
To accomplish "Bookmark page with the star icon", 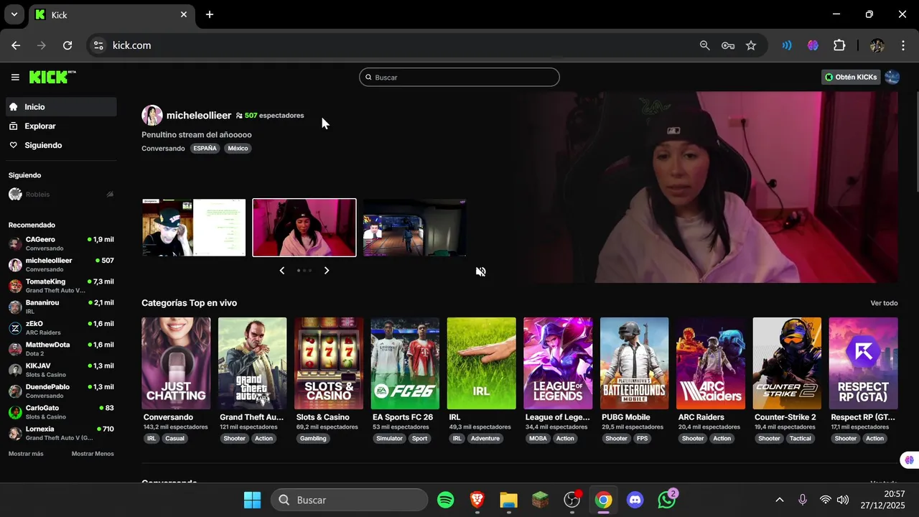I will click(x=751, y=45).
